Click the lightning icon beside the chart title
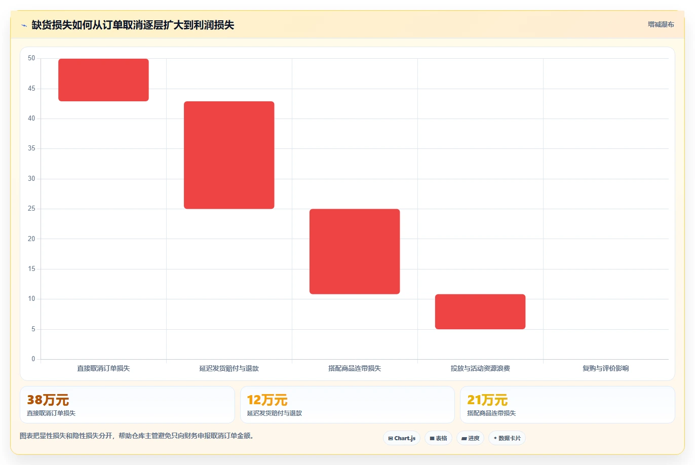Viewport: 695px width, 465px height. (24, 25)
